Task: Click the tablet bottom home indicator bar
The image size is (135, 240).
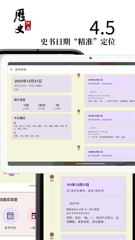Action: click(x=91, y=164)
